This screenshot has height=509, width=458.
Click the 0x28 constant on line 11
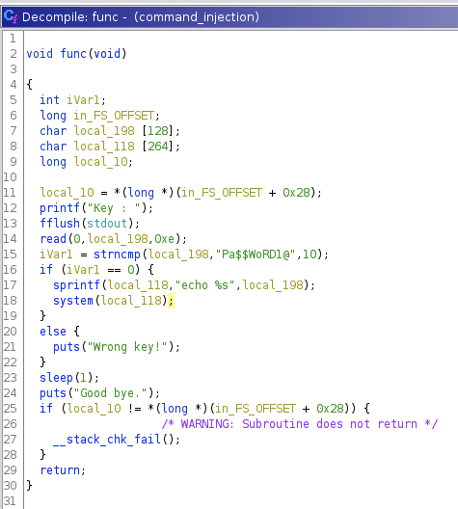point(296,193)
